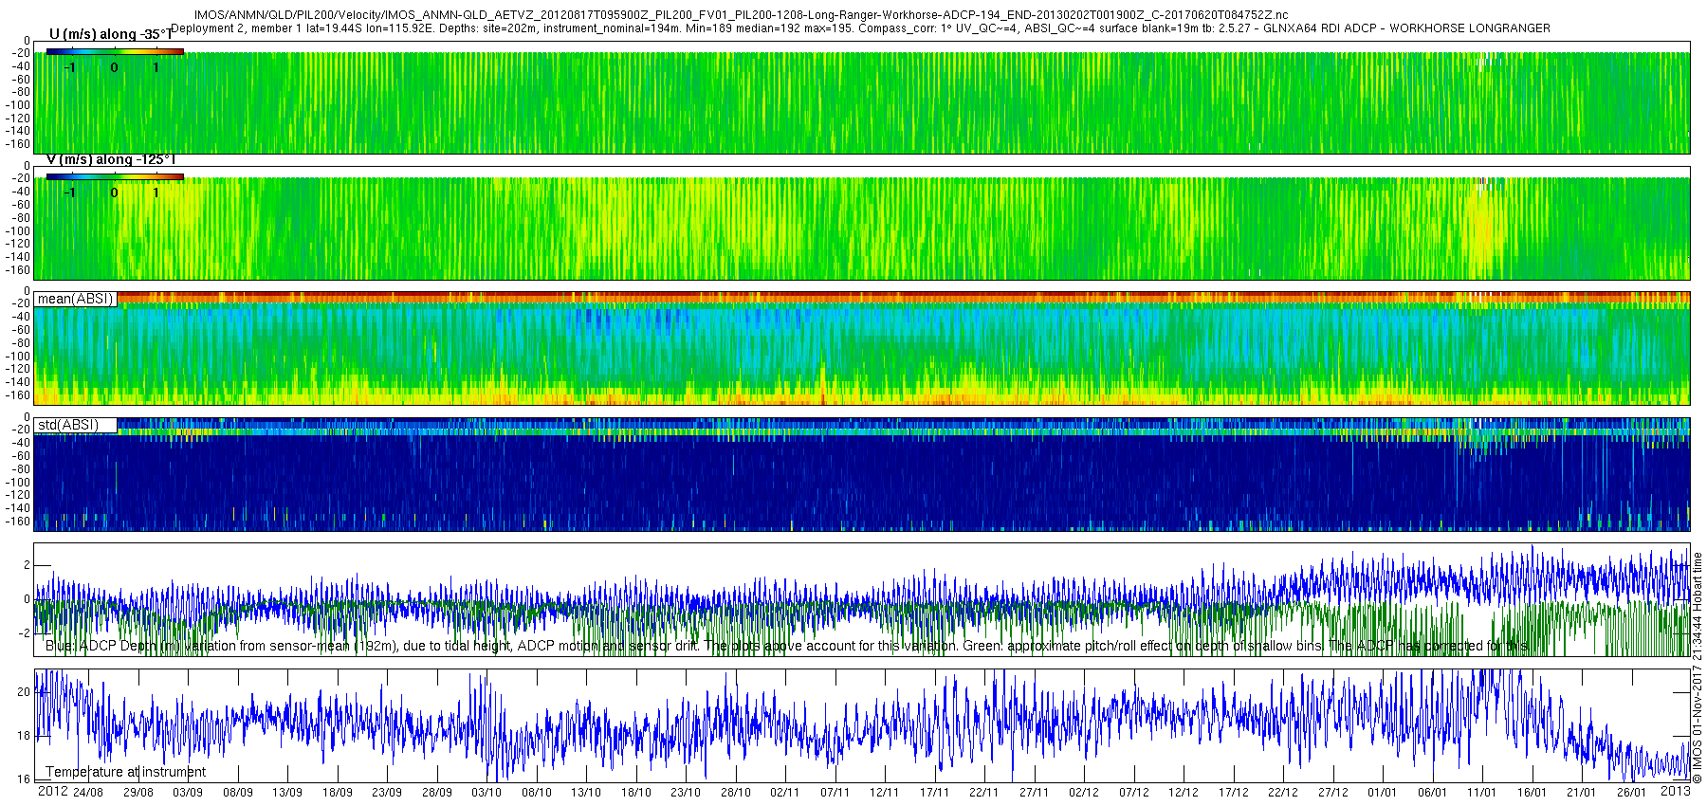Select the 'V (m/s) along -125°T' panel title
Screen dimensions: 1707x806
tap(111, 160)
